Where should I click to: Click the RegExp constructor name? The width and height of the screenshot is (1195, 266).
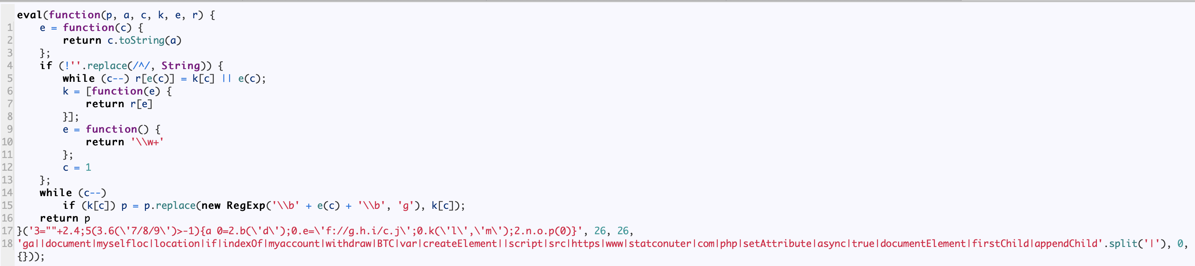[246, 205]
